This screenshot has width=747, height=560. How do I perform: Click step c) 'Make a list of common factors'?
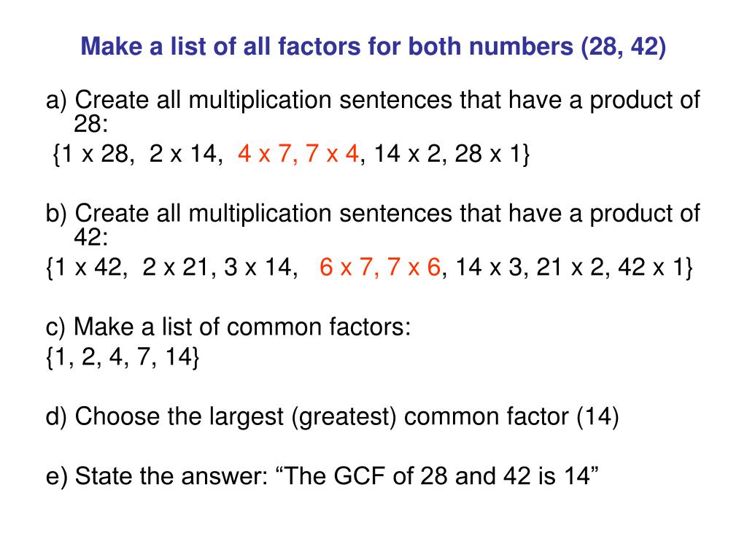[x=228, y=327]
